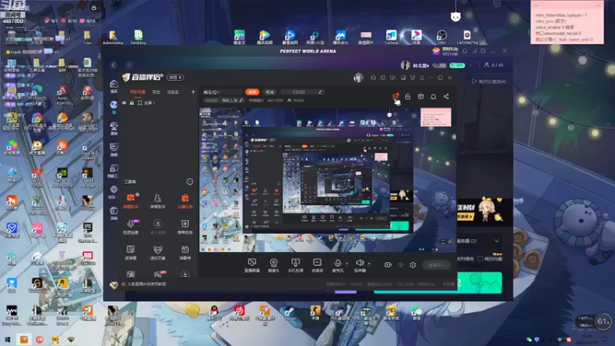Open streaming settings gear icon

413,264
